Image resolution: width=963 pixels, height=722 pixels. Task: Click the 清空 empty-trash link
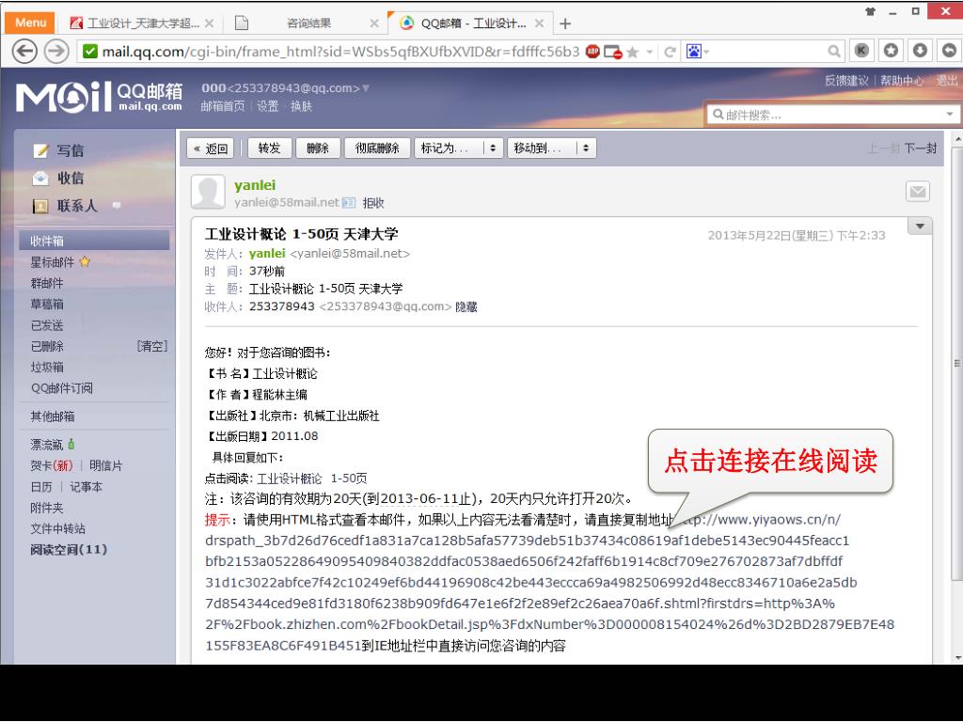pos(152,346)
